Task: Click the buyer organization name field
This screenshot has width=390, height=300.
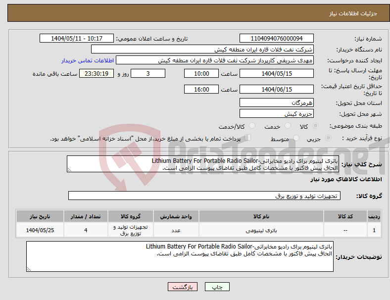Action: pos(202,49)
